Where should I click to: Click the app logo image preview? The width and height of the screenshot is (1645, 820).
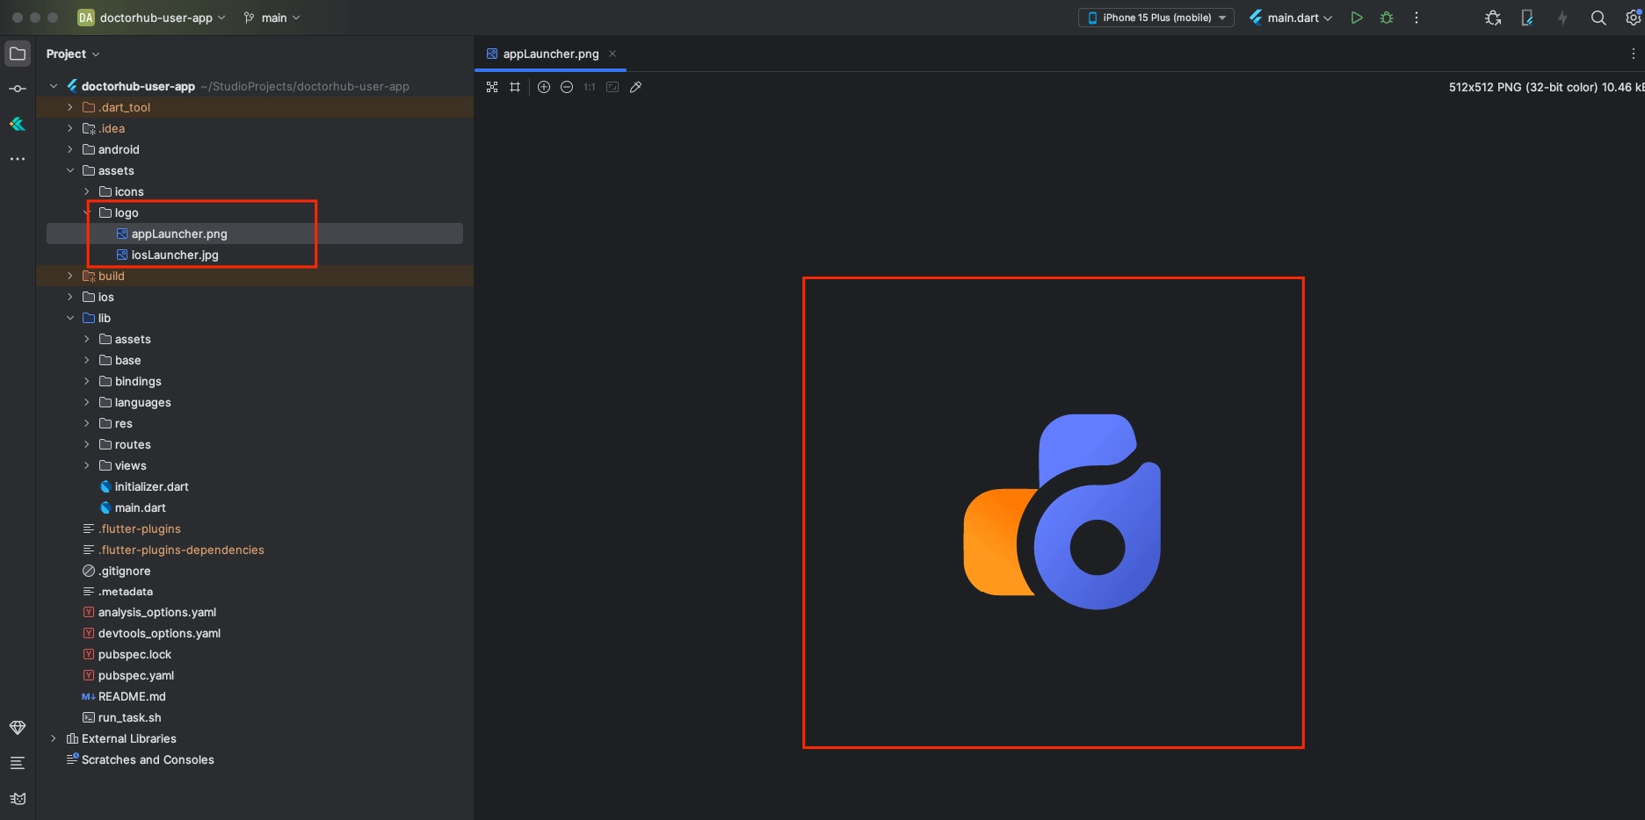[x=1062, y=512]
